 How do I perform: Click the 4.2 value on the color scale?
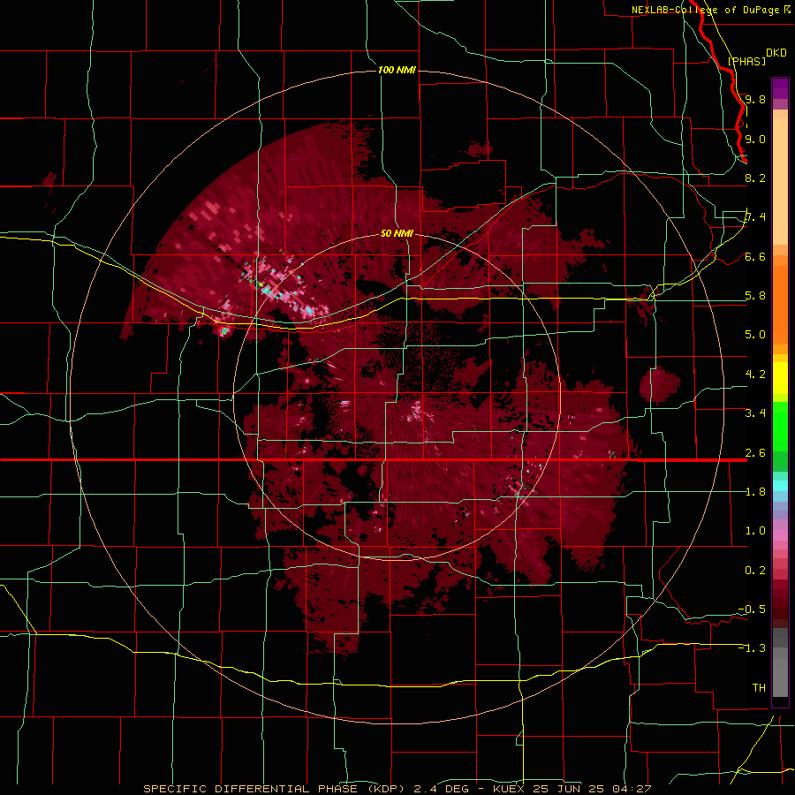point(755,375)
